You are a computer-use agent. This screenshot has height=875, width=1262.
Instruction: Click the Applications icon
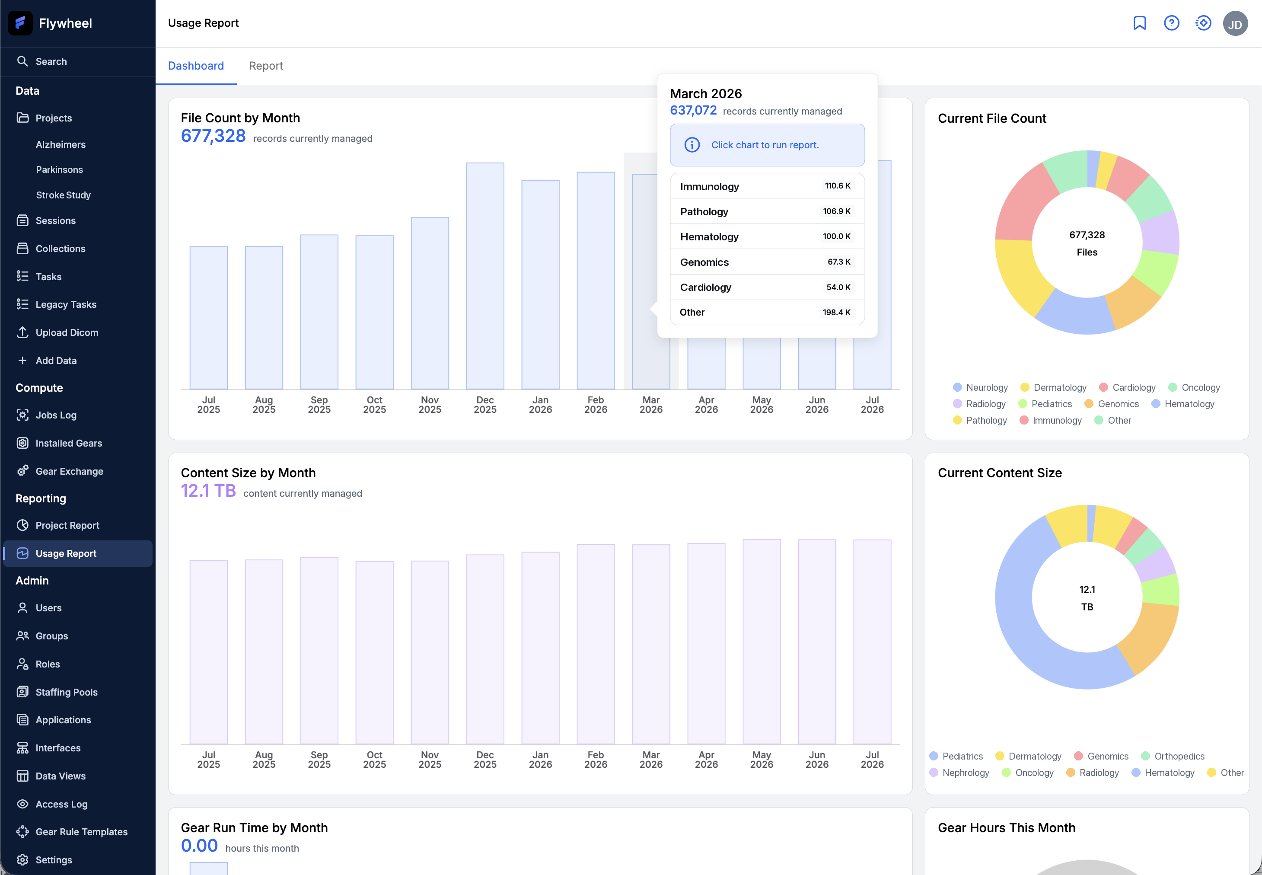[22, 720]
